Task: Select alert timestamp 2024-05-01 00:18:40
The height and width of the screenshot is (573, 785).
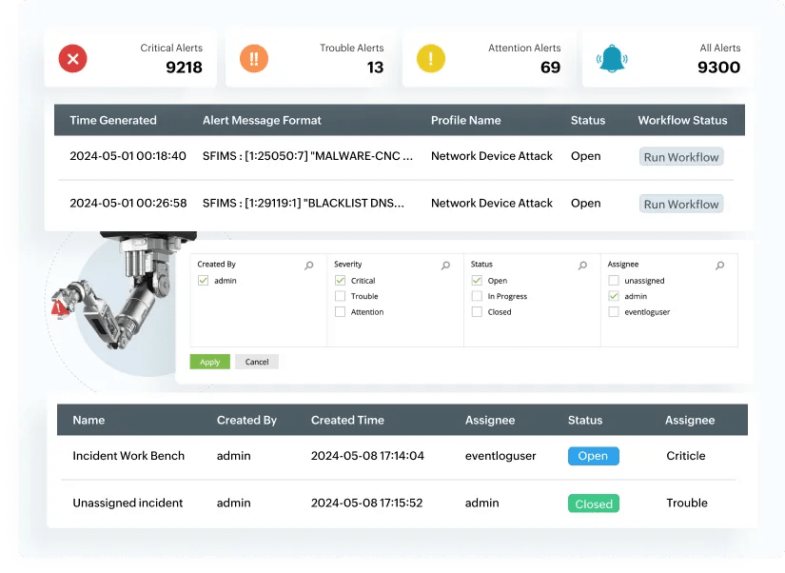Action: pos(128,156)
